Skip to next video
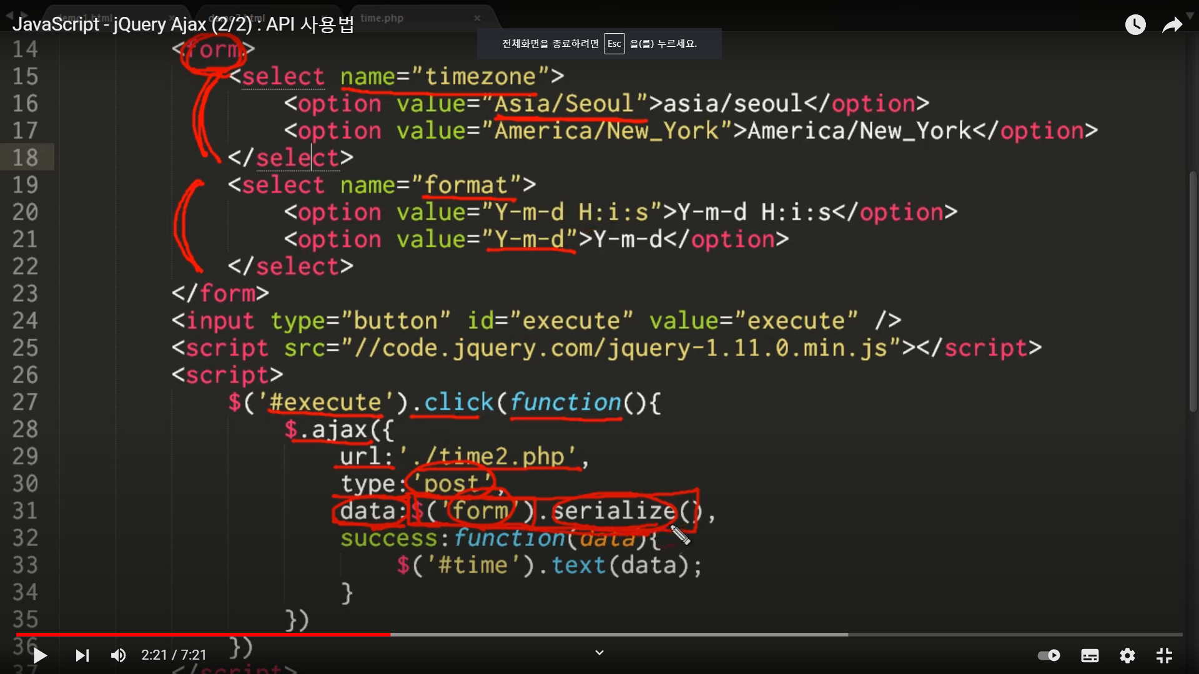The image size is (1199, 674). pos(82,655)
